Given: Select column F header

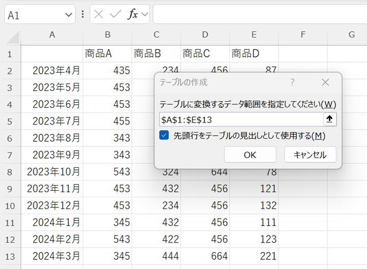Looking at the screenshot, I should (303, 35).
